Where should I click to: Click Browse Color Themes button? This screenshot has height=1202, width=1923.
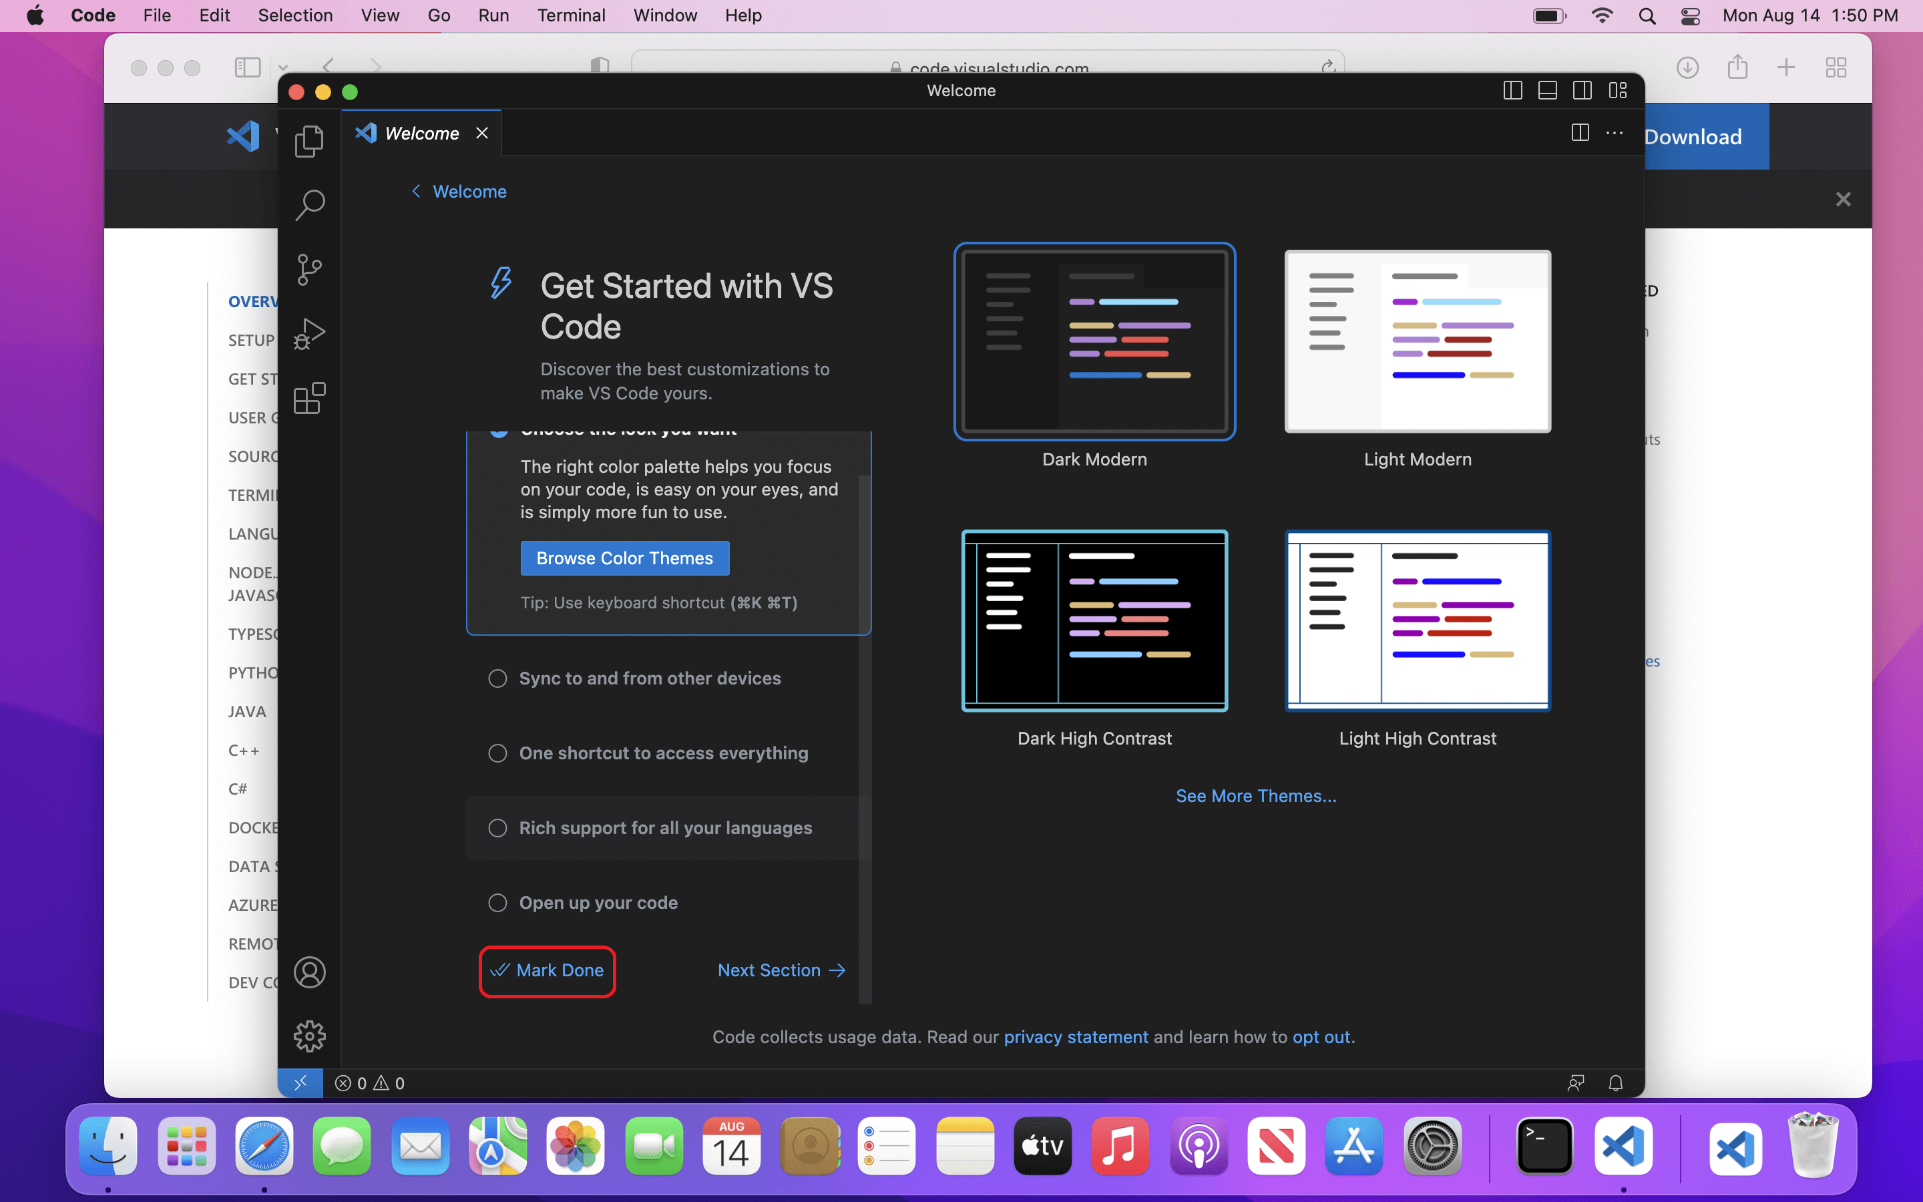[624, 558]
